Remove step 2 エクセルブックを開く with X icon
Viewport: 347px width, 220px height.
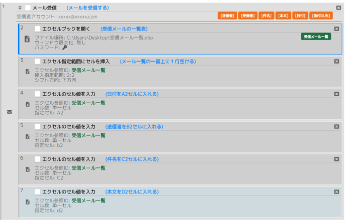click(336, 29)
